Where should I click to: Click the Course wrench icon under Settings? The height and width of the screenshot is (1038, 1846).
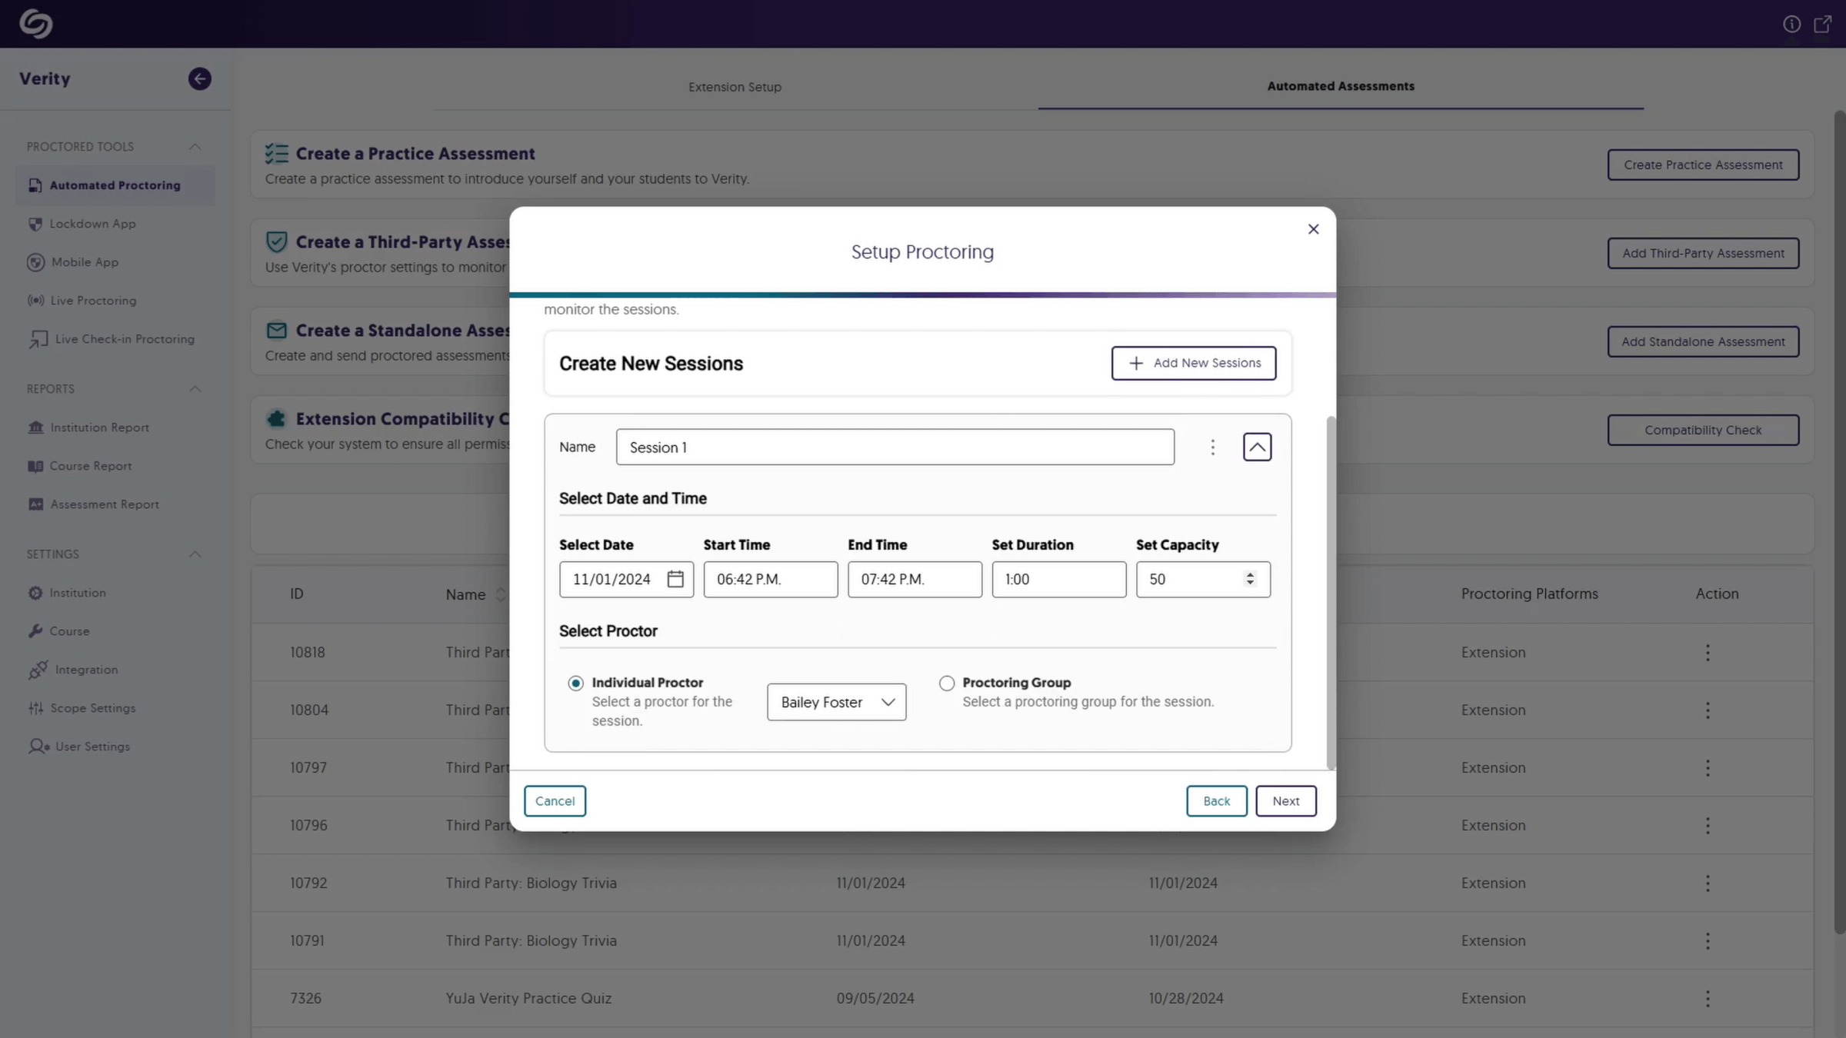click(x=35, y=631)
